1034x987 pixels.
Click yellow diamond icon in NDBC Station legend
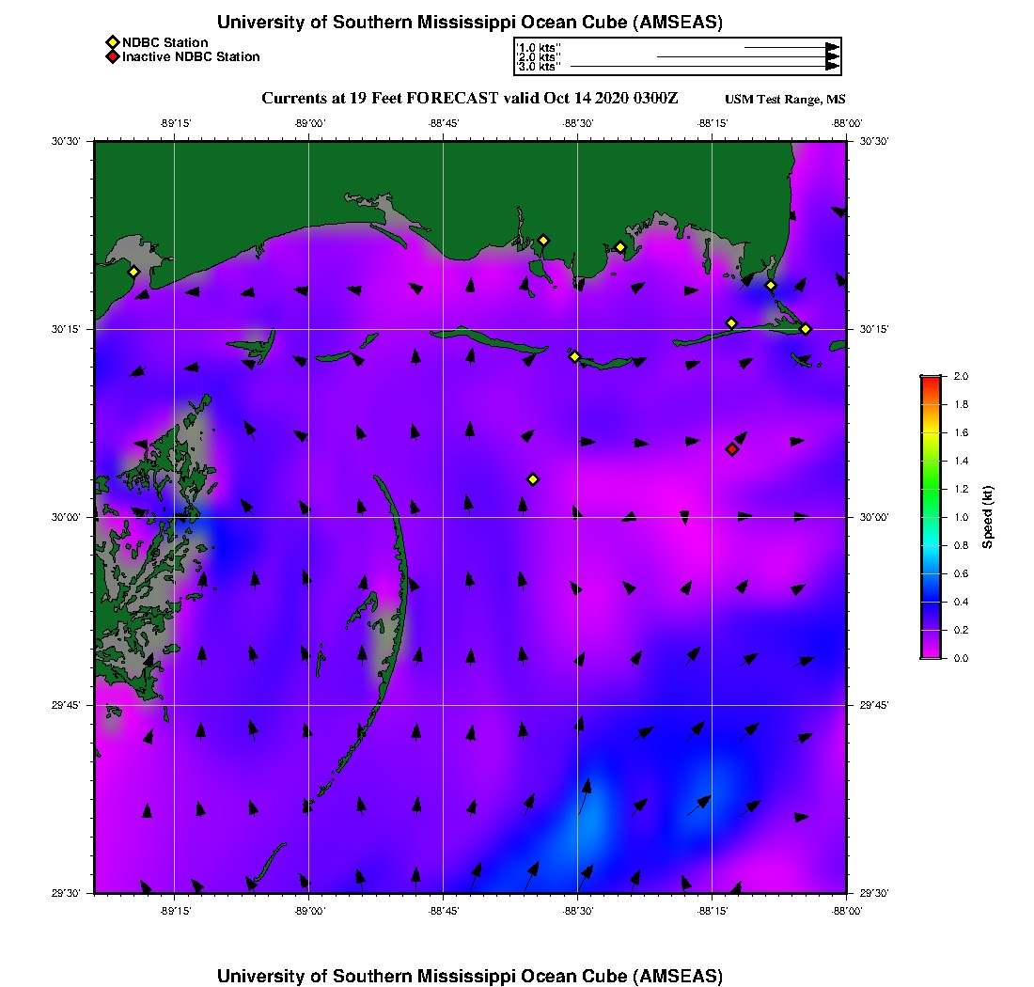112,42
